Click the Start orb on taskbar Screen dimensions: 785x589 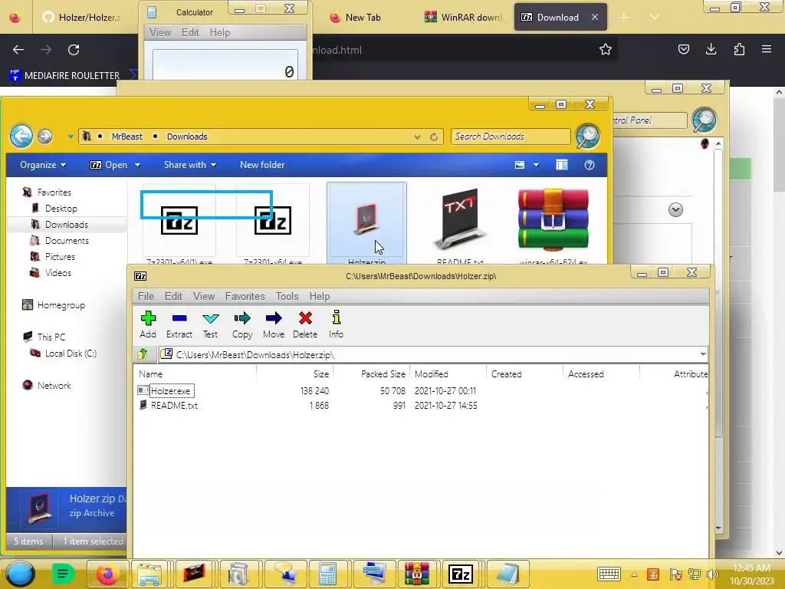[x=20, y=574]
